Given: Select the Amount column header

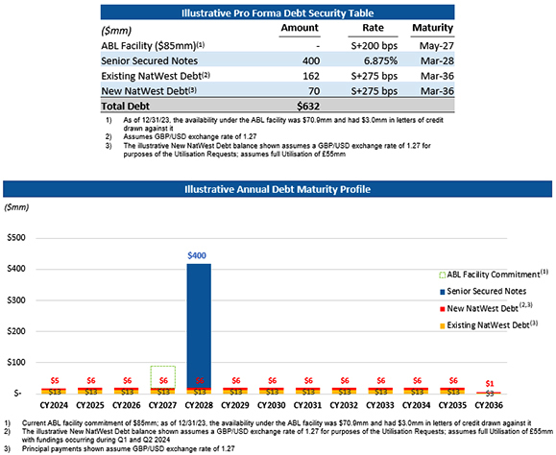Looking at the screenshot, I should tap(300, 28).
